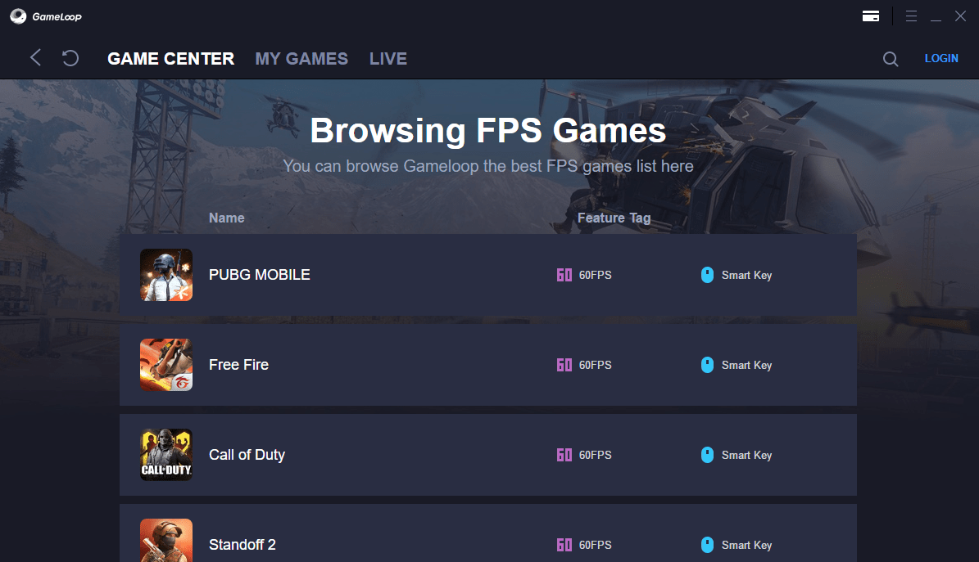The height and width of the screenshot is (562, 979).
Task: Open the Call of Duty game thumbnail
Action: (x=166, y=455)
